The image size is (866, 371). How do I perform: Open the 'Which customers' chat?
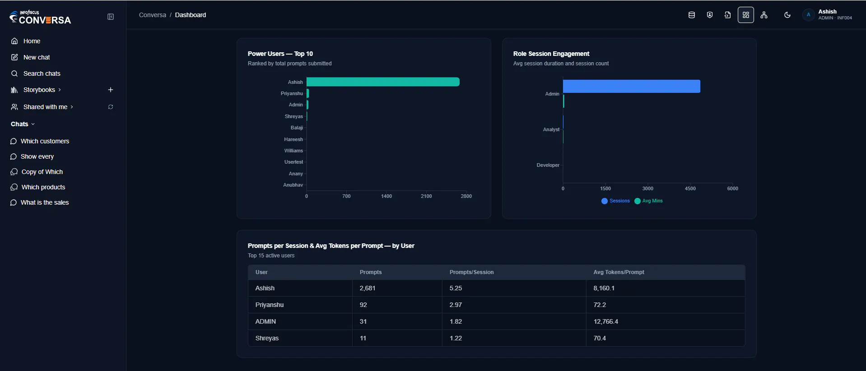45,141
